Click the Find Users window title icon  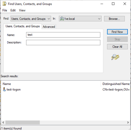4,4
